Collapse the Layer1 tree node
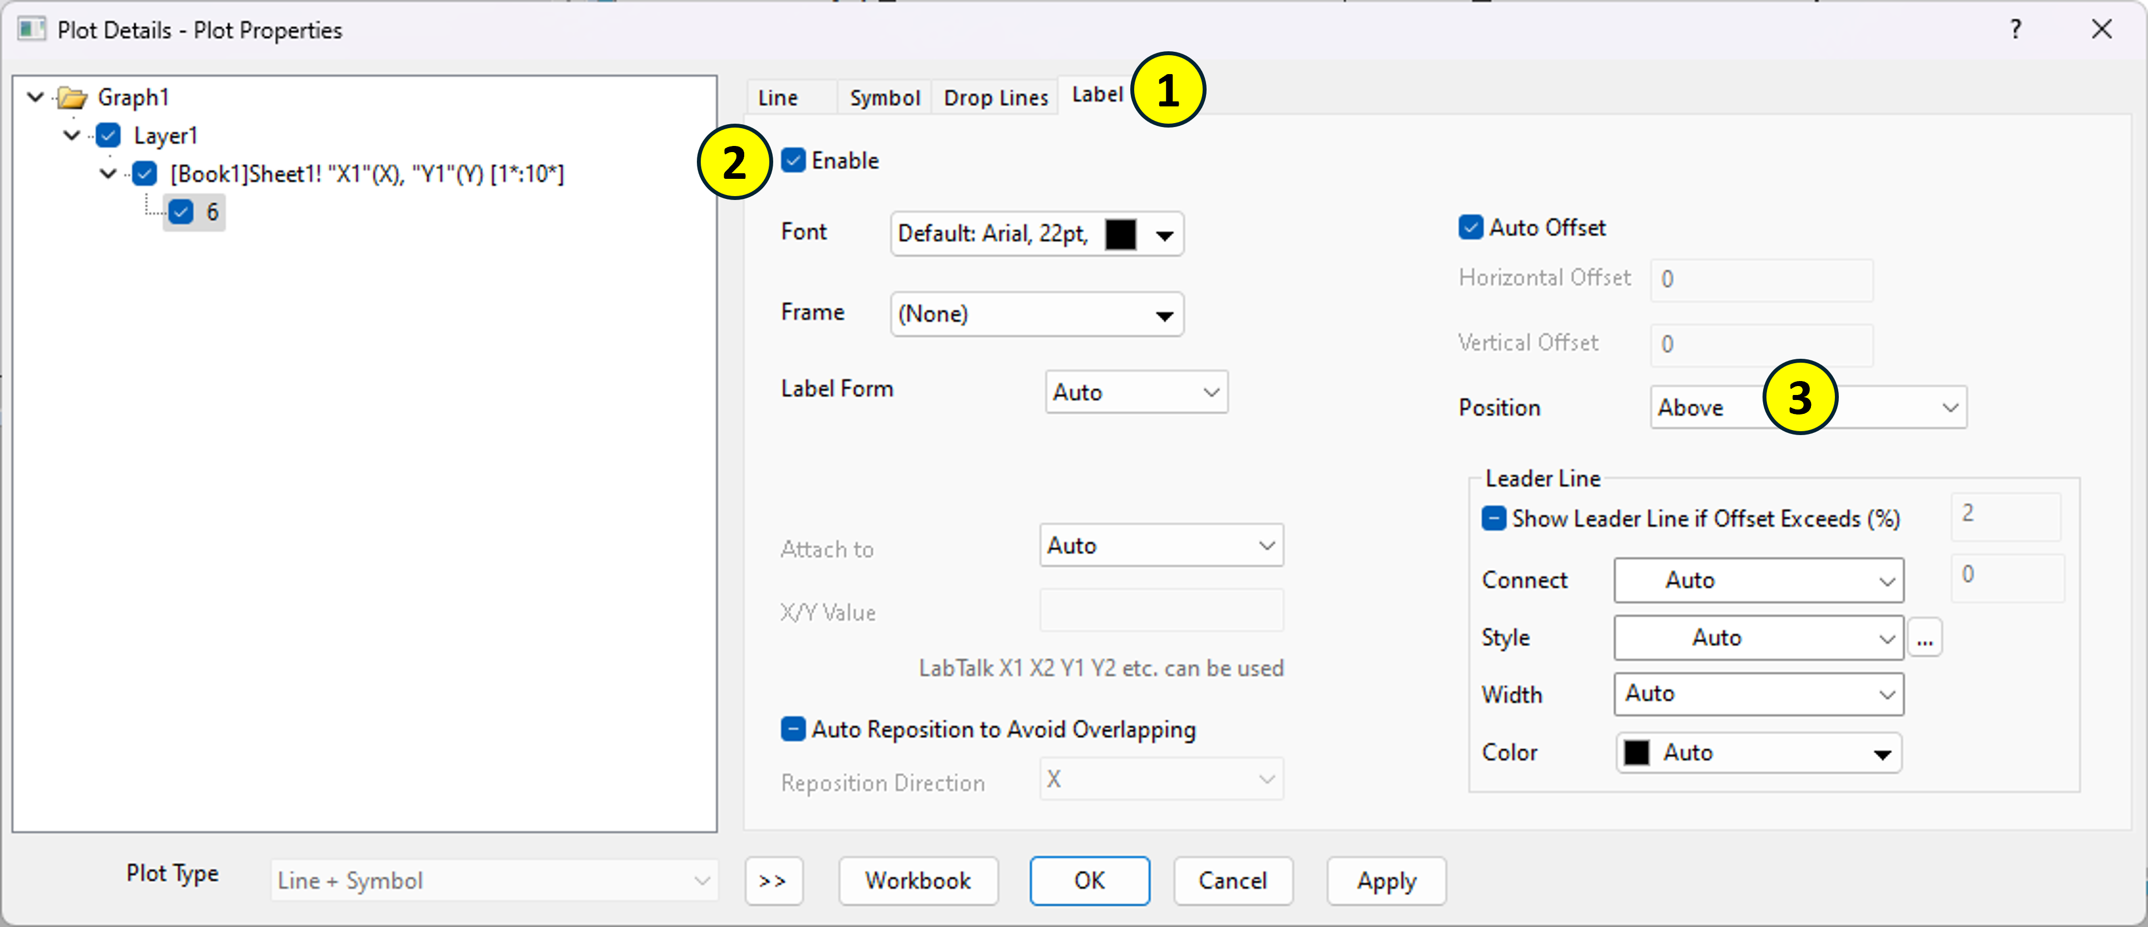 point(72,135)
